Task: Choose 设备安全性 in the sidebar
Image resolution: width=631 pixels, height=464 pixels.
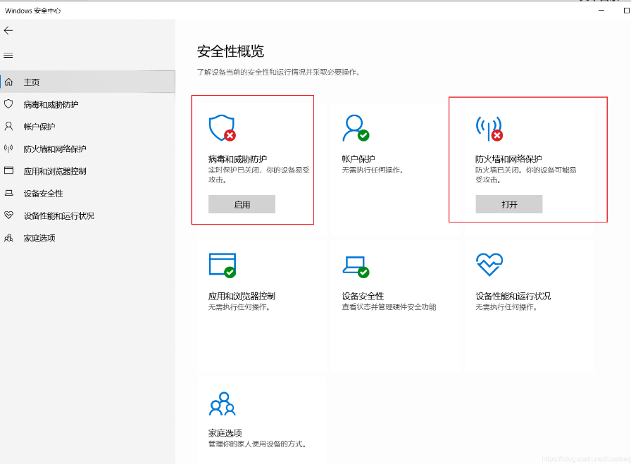Action: pos(43,194)
